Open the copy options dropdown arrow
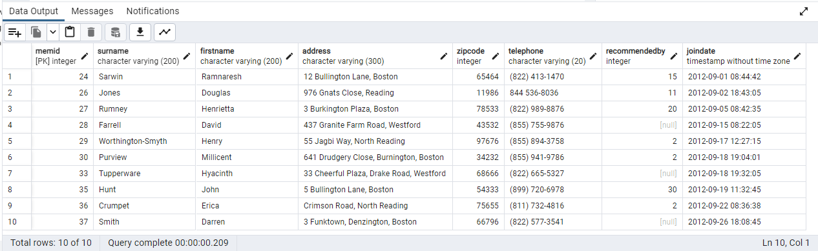This screenshot has width=818, height=251. 52,32
